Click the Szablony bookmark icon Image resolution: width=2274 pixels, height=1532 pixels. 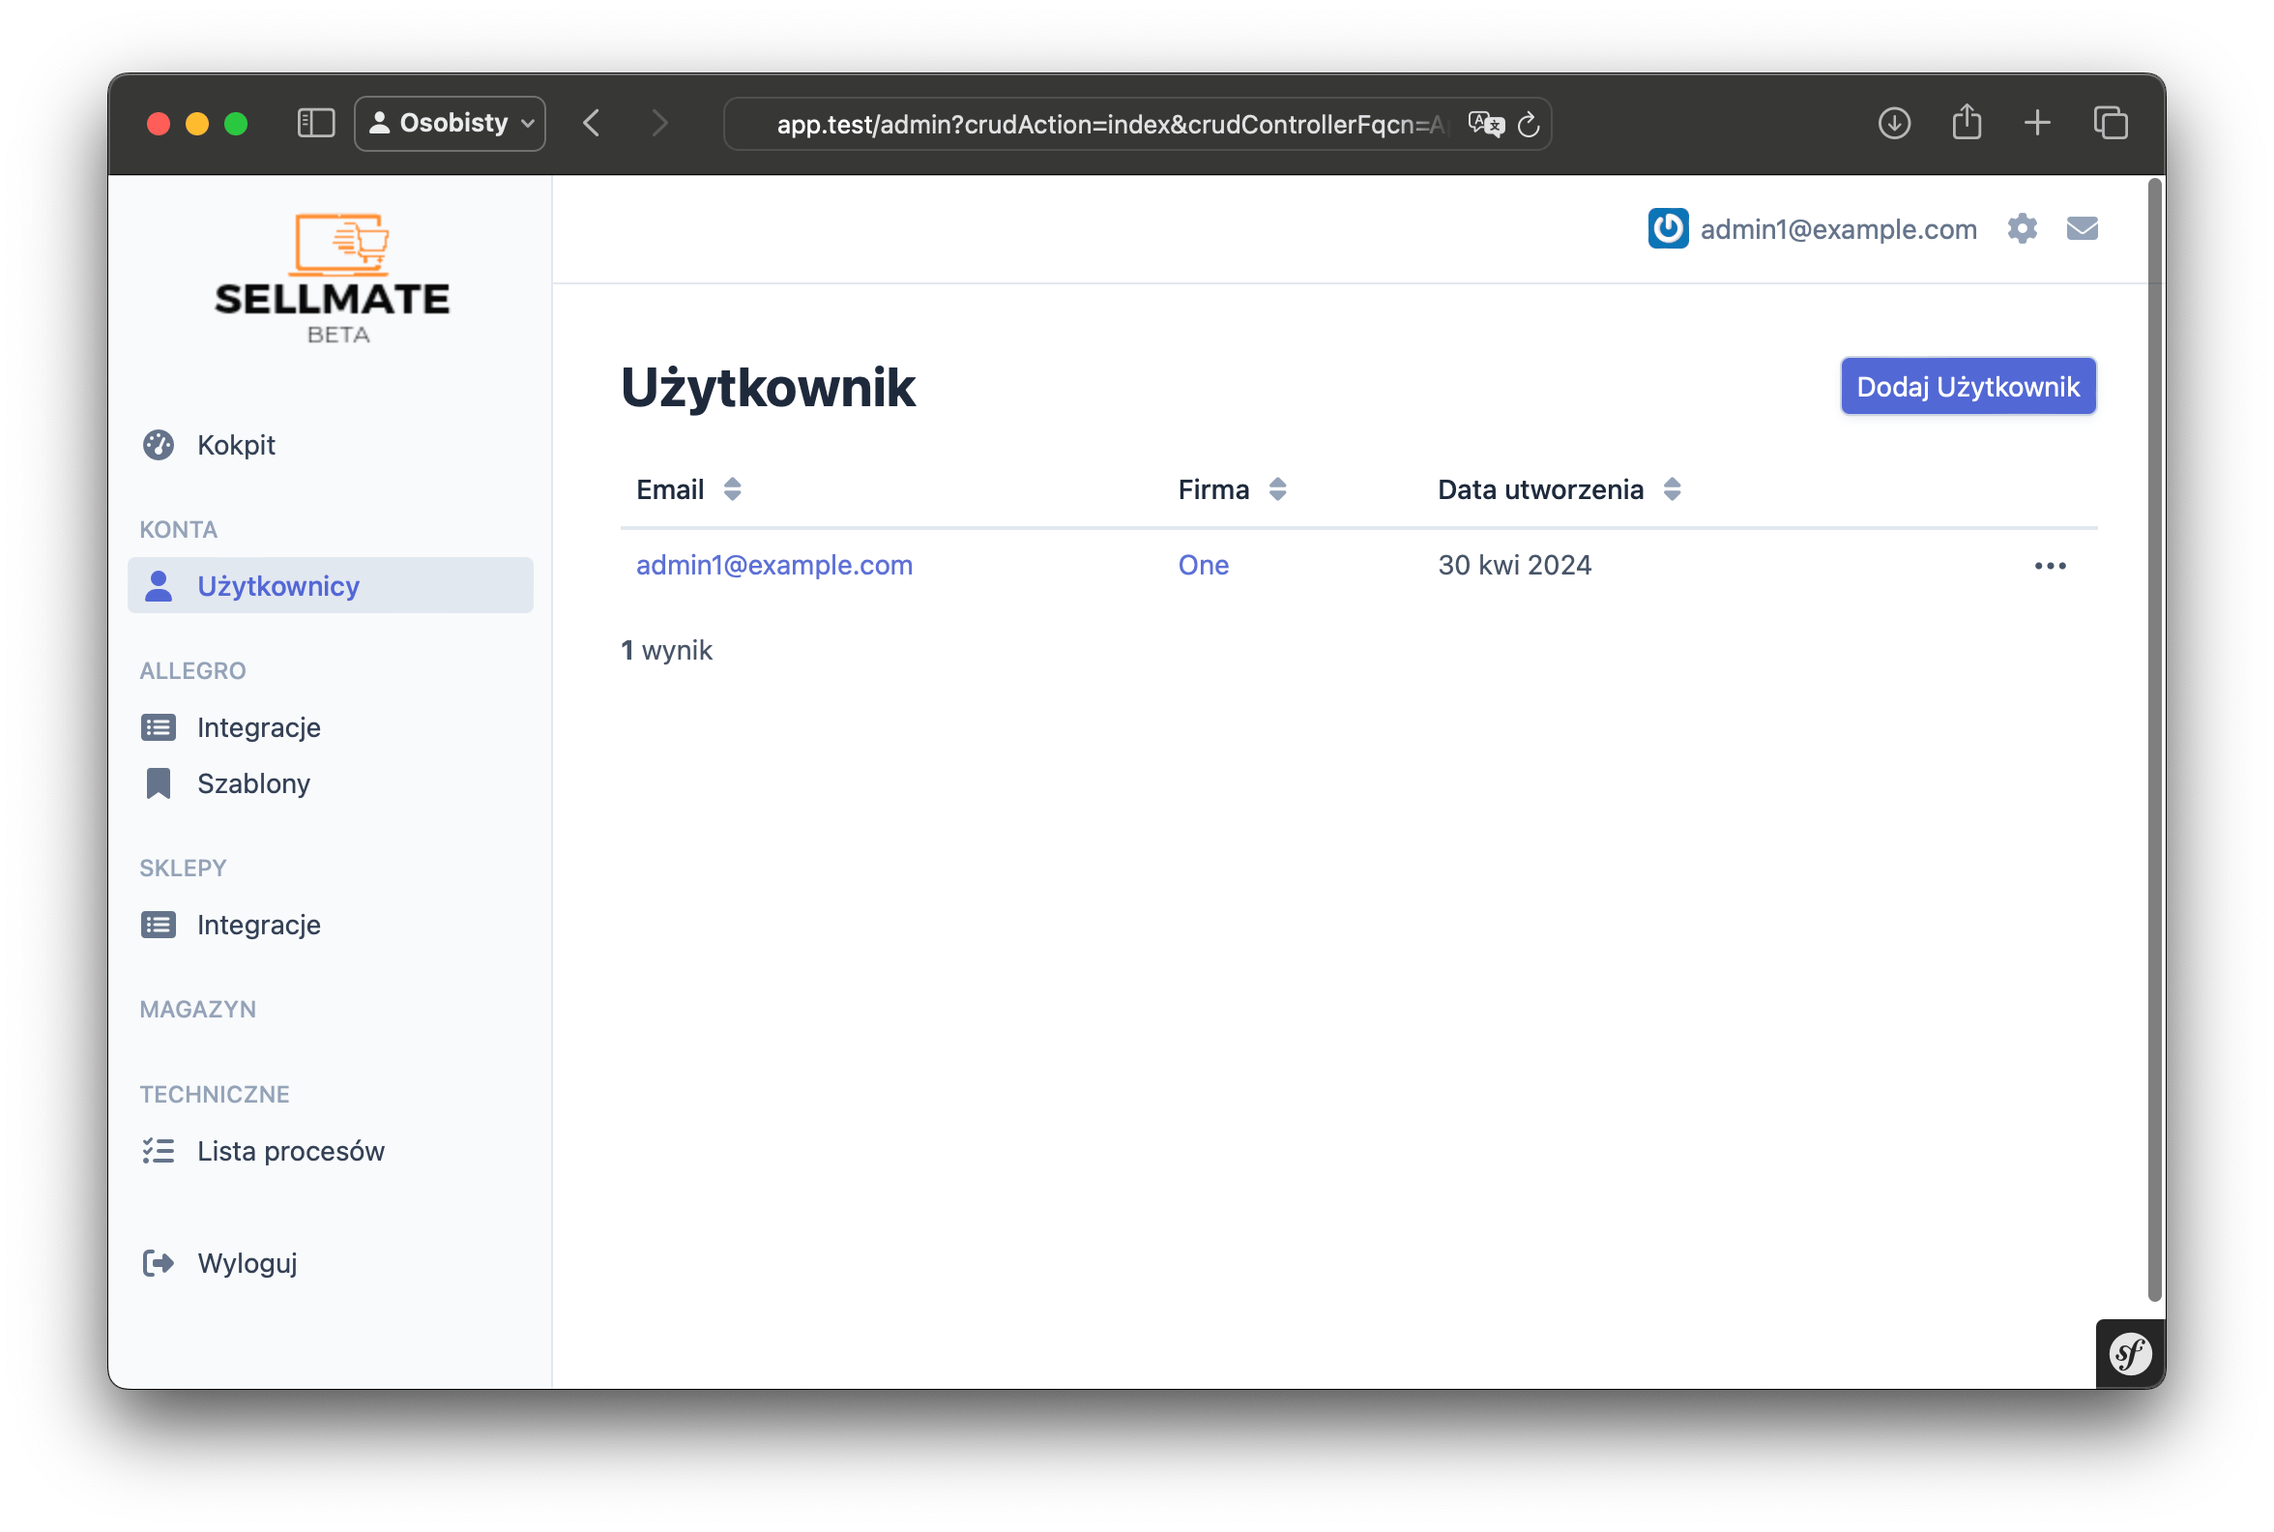pyautogui.click(x=159, y=782)
